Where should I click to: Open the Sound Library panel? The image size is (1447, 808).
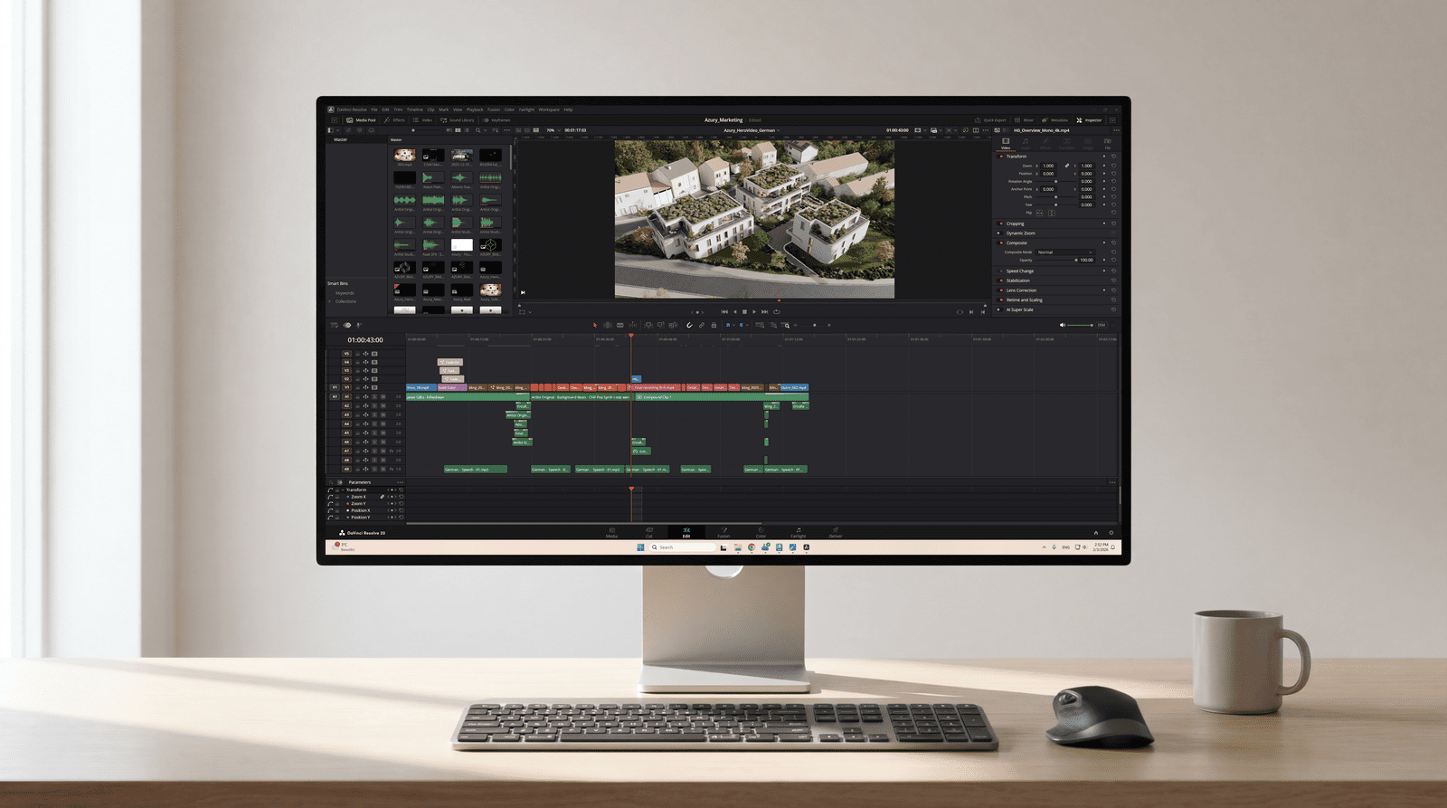[x=458, y=120]
